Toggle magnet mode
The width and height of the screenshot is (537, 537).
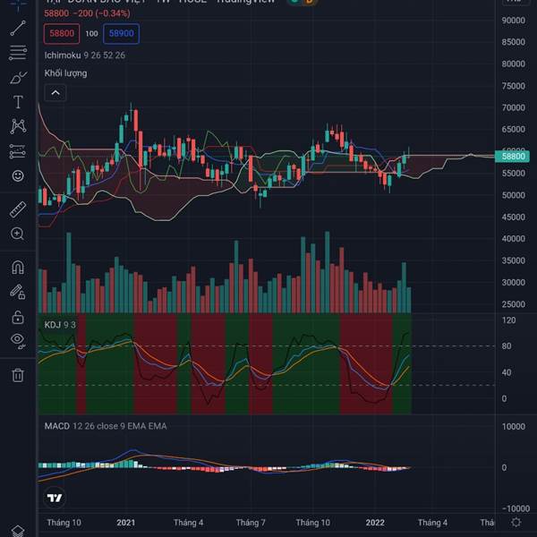click(x=18, y=267)
